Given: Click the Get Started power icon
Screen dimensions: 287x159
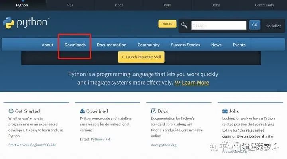Looking at the screenshot, I should pyautogui.click(x=11, y=111).
